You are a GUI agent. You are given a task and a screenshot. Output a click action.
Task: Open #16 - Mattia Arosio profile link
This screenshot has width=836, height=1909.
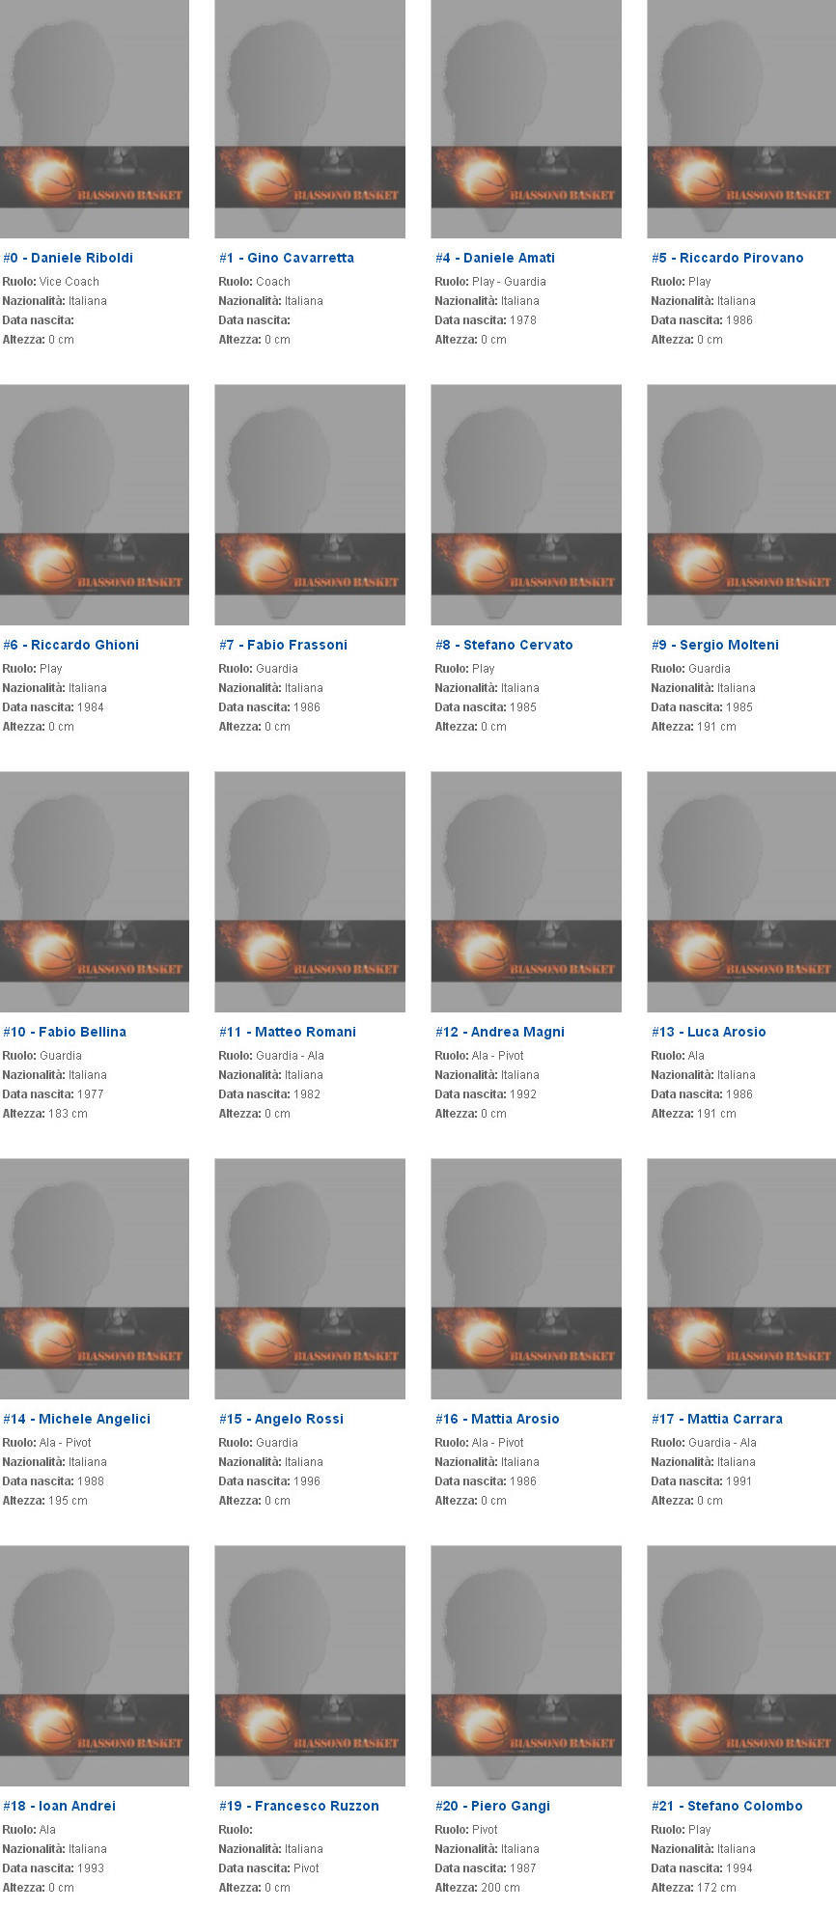click(497, 1419)
